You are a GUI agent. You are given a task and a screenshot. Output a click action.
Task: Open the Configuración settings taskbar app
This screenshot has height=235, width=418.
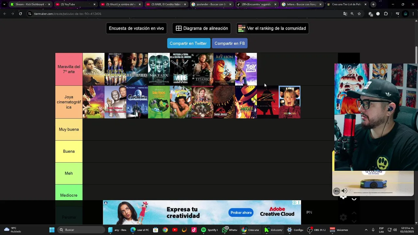pos(295,230)
